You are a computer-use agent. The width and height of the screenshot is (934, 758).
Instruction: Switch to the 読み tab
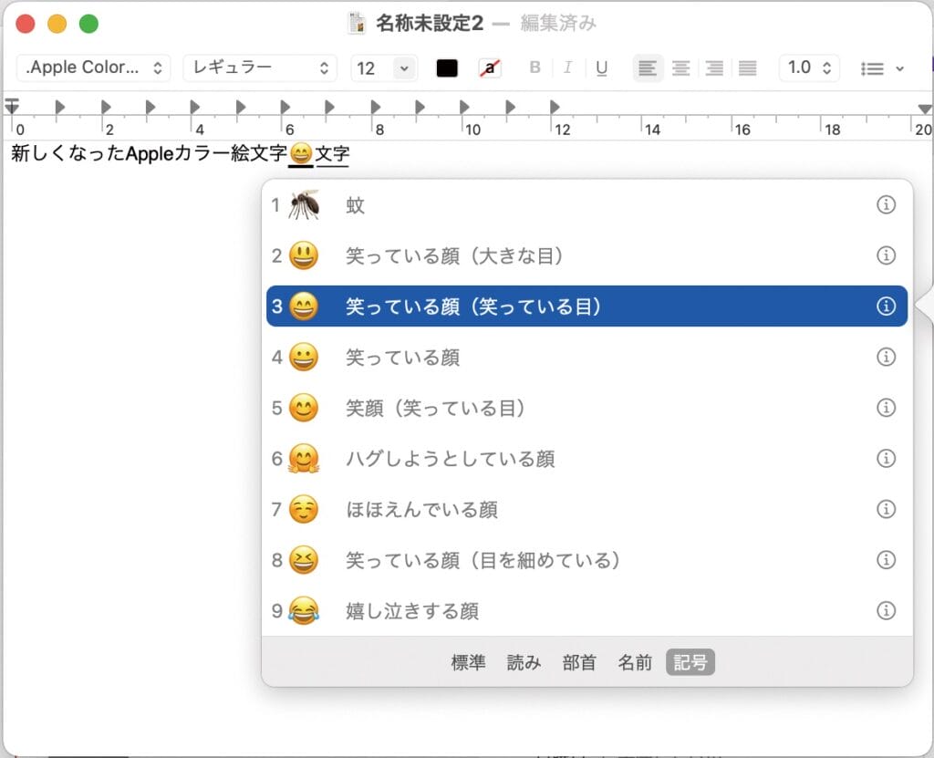[524, 663]
